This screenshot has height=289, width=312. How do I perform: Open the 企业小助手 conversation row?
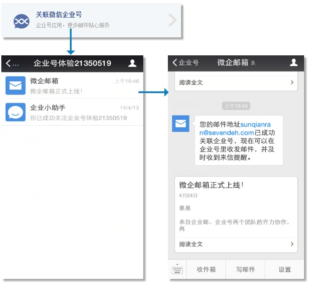click(x=72, y=112)
